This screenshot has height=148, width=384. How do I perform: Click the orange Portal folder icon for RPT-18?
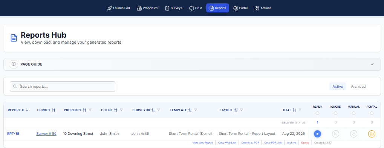click(372, 134)
